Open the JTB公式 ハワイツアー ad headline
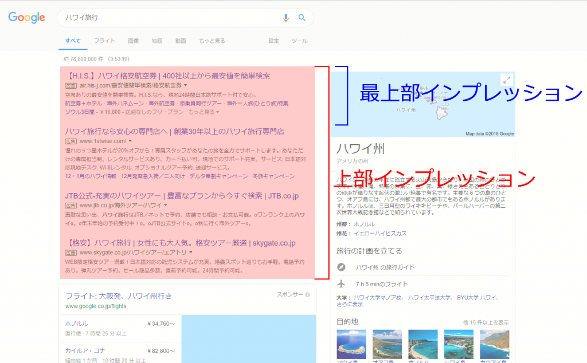587x363 pixels. pos(182,196)
